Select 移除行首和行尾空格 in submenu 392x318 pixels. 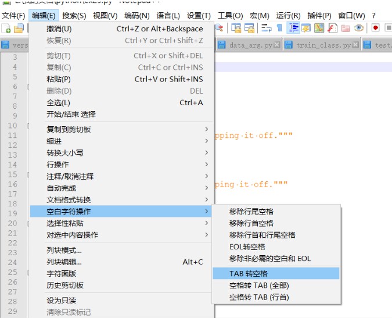tap(276, 235)
